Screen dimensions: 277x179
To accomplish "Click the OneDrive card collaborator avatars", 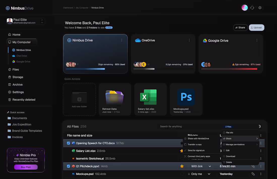I will (140, 64).
